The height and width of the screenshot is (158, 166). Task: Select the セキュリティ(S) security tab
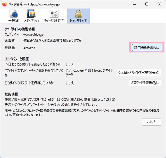[x=78, y=16]
